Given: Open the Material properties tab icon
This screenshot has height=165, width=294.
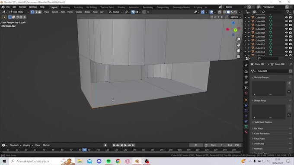Looking at the screenshot, I should coord(246,132).
